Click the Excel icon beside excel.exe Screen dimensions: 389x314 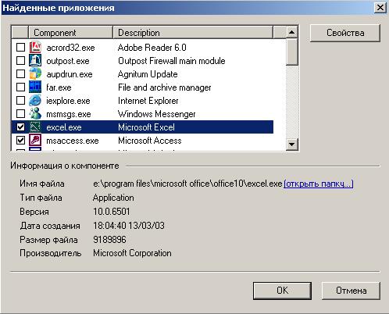(35, 127)
